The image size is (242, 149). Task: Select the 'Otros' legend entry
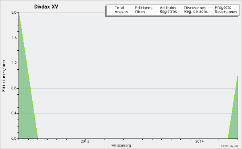point(137,12)
